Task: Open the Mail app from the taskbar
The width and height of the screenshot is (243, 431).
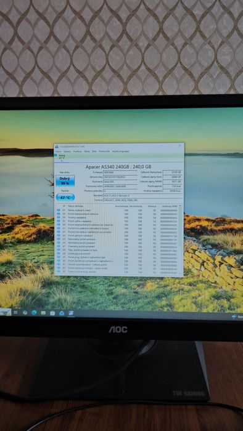Action: coord(62,313)
